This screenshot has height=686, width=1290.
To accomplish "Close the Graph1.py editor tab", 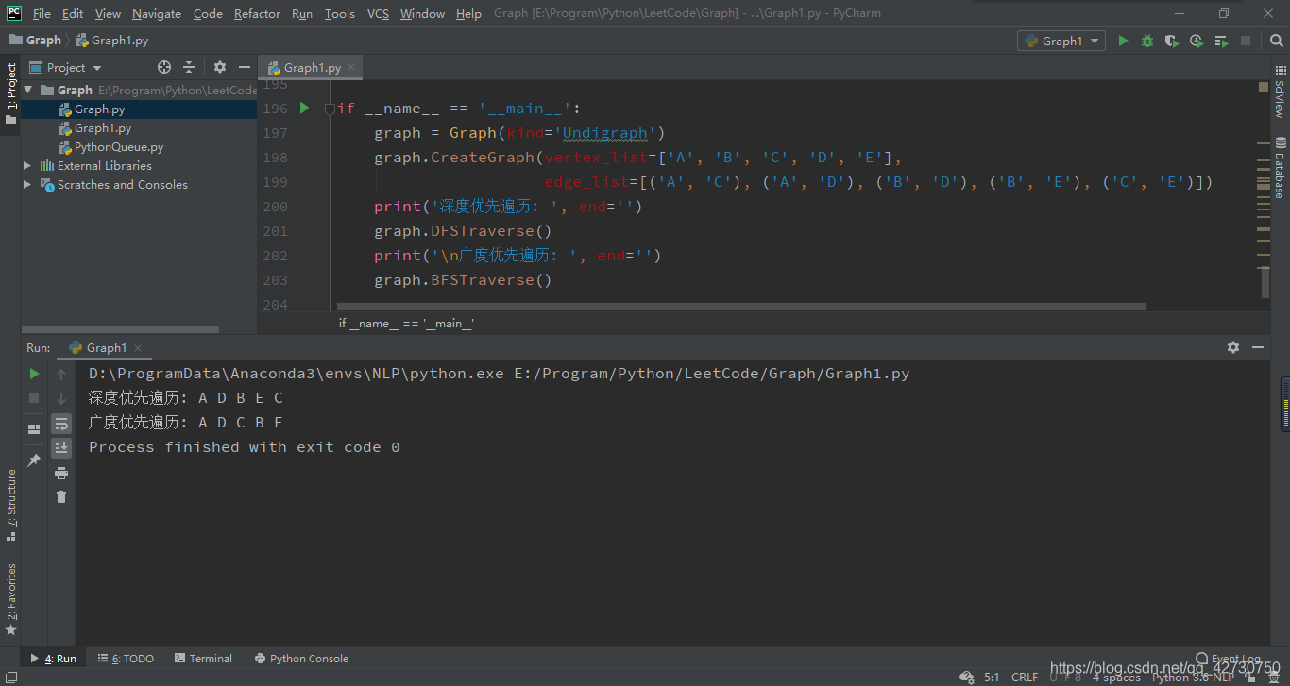I will tap(351, 68).
